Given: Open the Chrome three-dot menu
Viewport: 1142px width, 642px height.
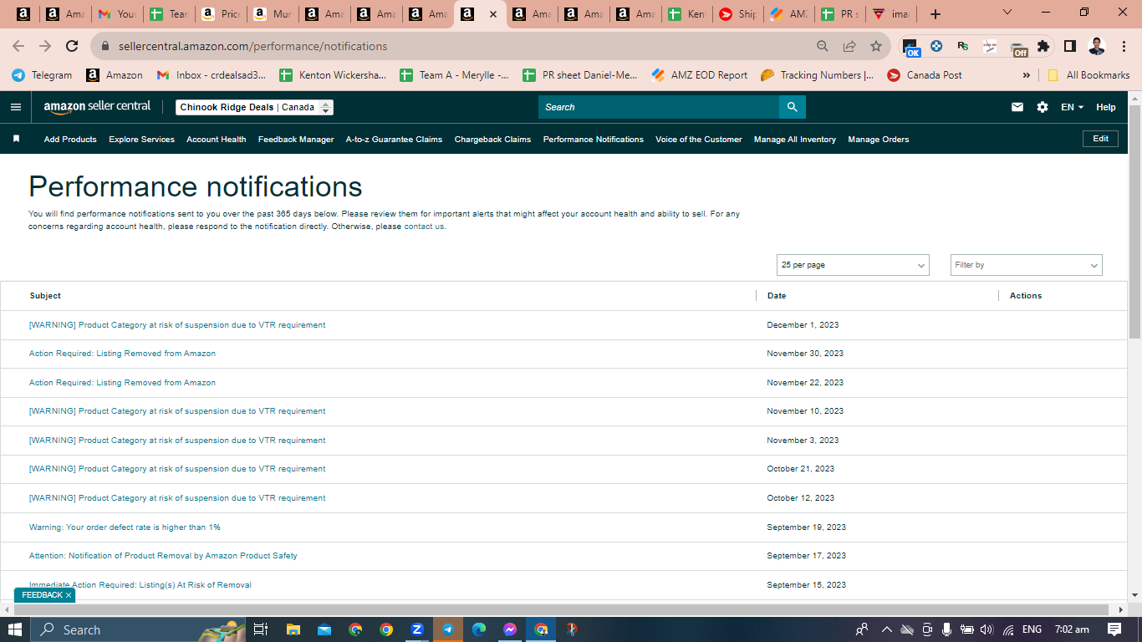Looking at the screenshot, I should click(x=1124, y=46).
